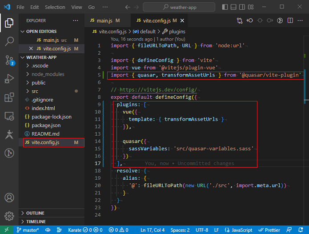Open the Go menu
The height and width of the screenshot is (234, 309).
coord(91,7)
